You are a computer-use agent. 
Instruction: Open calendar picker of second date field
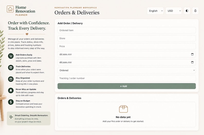point(192,62)
